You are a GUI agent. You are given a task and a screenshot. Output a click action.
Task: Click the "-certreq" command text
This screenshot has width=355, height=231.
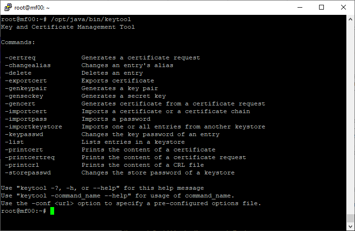(x=20, y=58)
